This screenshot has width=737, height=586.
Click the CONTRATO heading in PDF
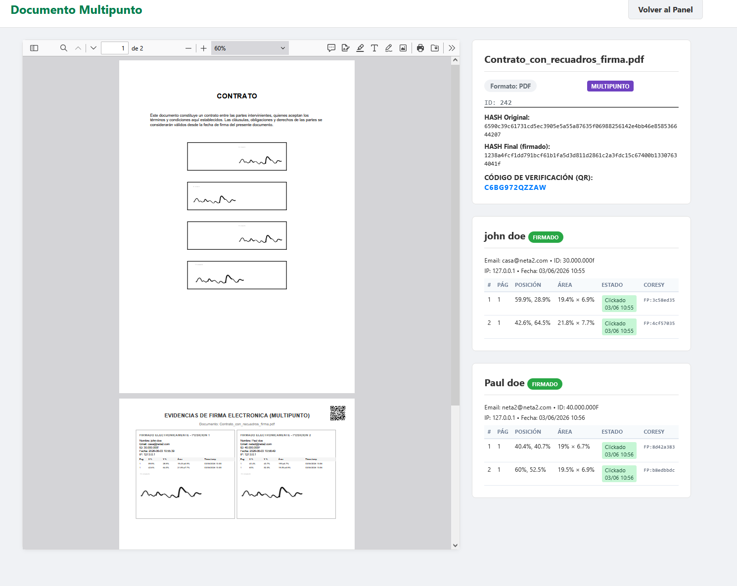coord(237,96)
